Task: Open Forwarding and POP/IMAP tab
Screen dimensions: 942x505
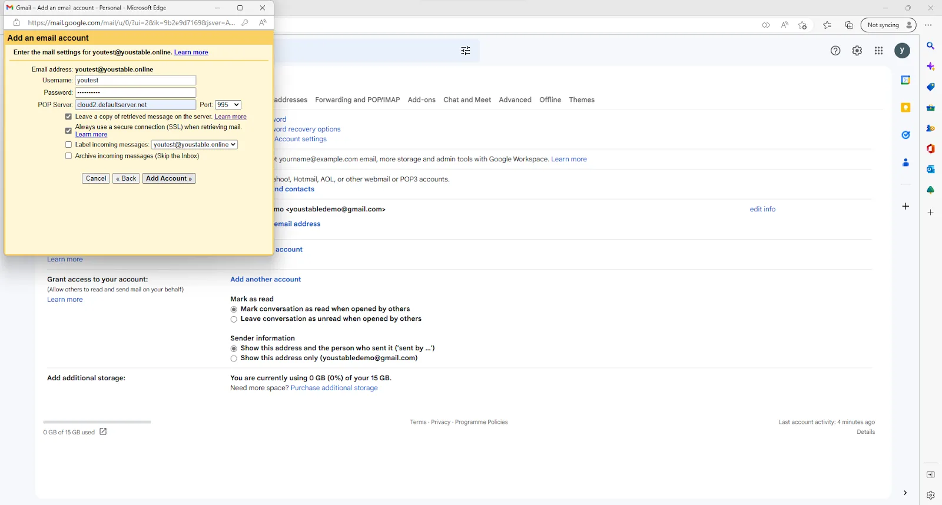Action: [357, 99]
